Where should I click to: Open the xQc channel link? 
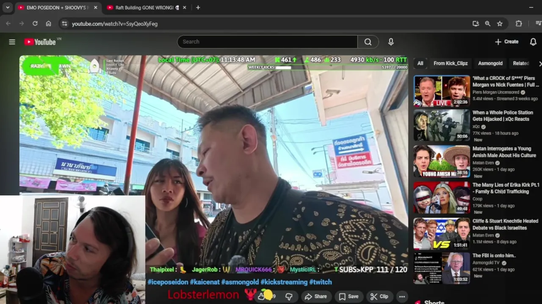(x=476, y=126)
